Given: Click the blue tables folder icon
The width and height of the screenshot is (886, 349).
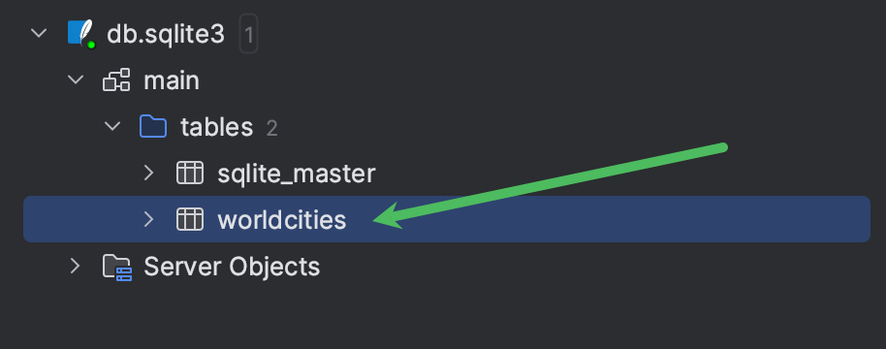Looking at the screenshot, I should pos(152,127).
